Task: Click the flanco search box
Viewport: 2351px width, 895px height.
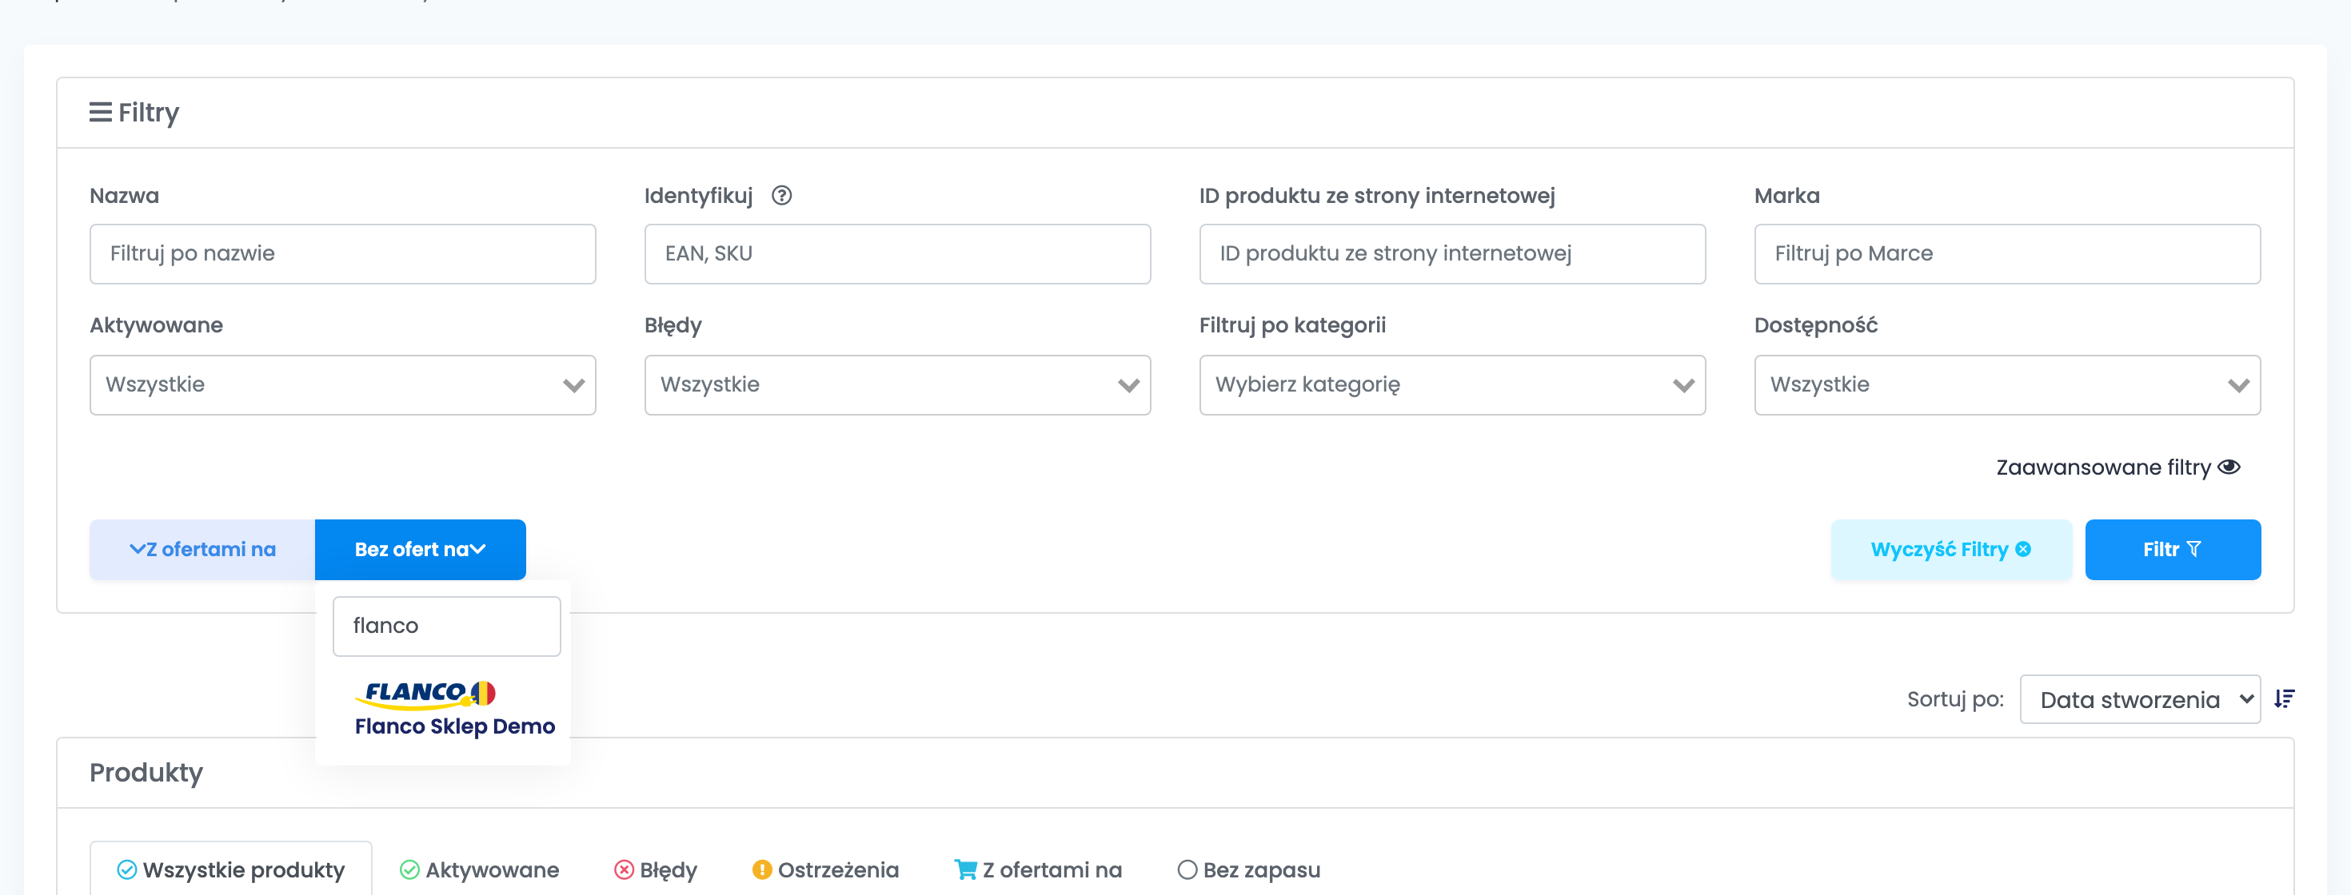Action: [446, 626]
